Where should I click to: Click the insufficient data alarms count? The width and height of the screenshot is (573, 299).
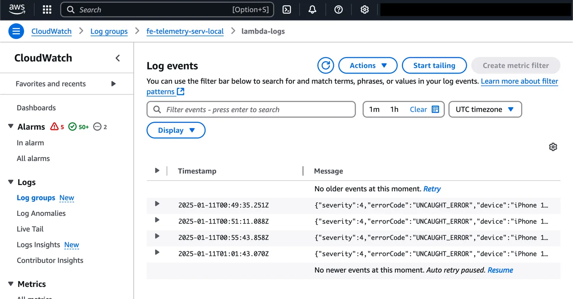[100, 127]
